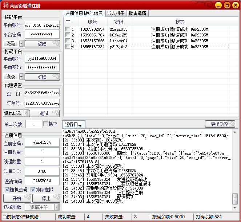Viewport: 241px width, 222px height.
Task: Toggle the 随机密码 checkbox
Action: click(x=7, y=190)
